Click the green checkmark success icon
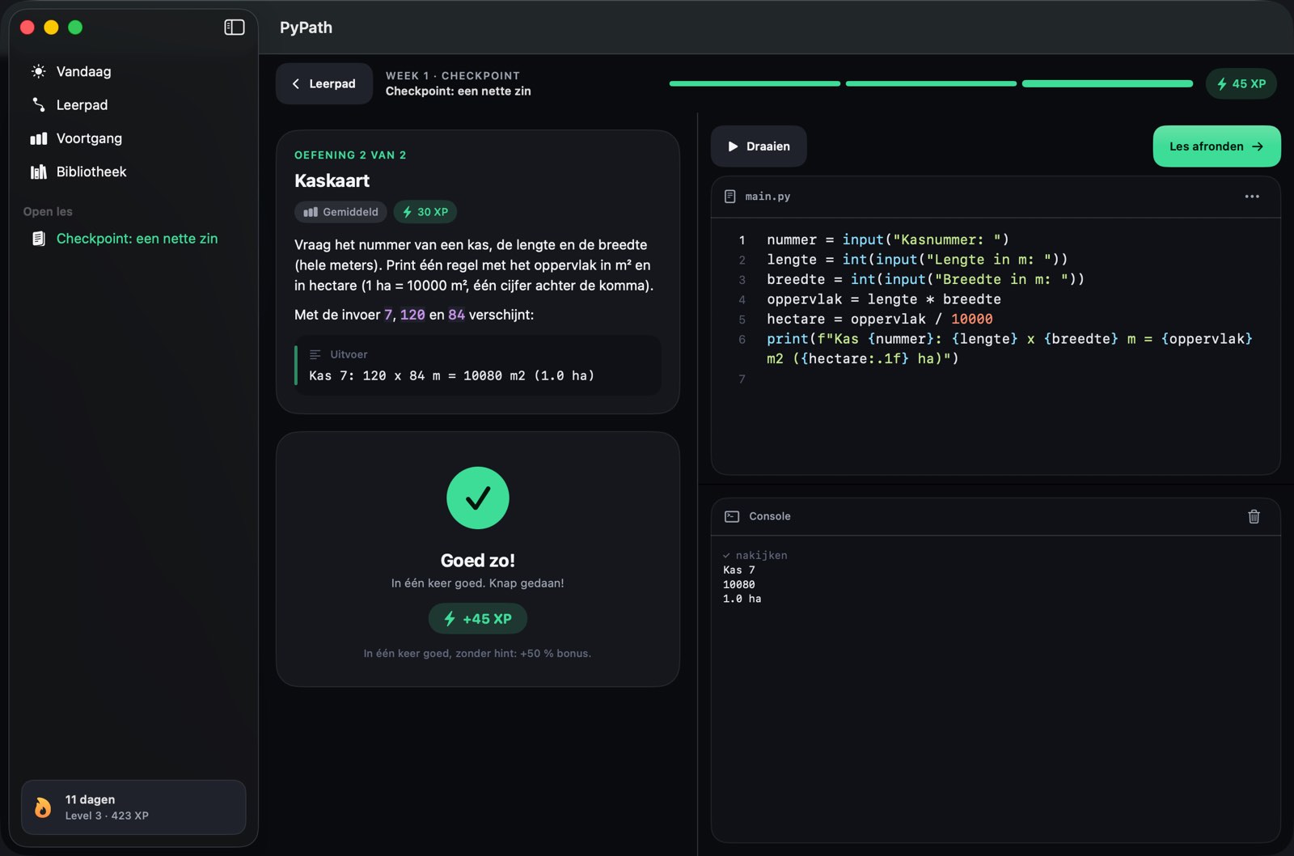This screenshot has height=856, width=1294. click(x=478, y=498)
